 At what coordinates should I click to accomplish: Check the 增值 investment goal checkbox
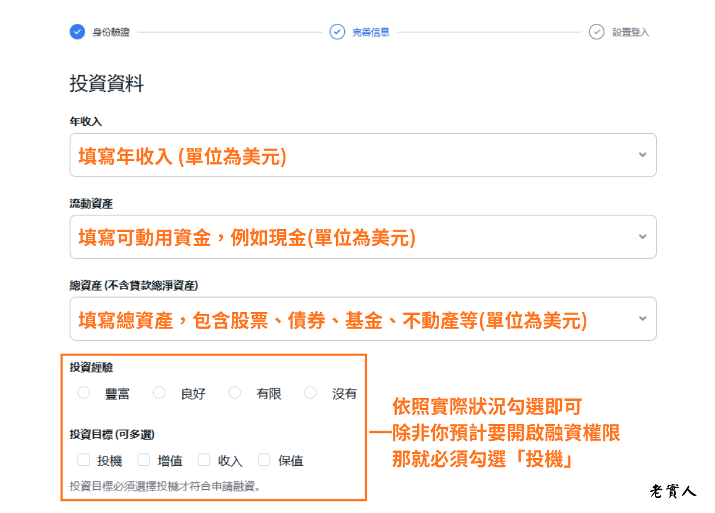[144, 460]
